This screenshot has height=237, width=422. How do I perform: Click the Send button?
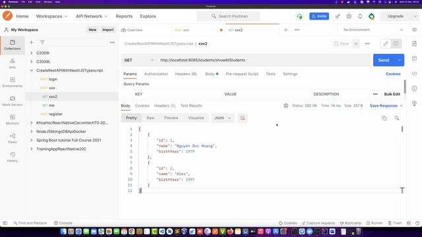pyautogui.click(x=384, y=60)
